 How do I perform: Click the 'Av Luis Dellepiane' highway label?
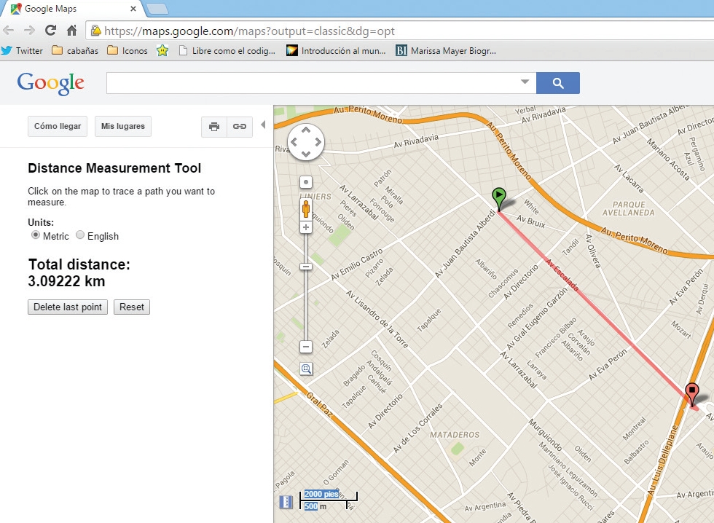pos(662,460)
